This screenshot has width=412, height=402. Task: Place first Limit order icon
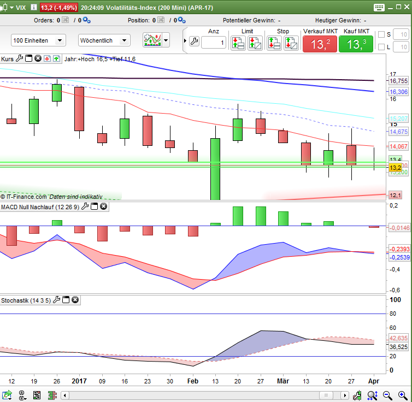pyautogui.click(x=238, y=43)
